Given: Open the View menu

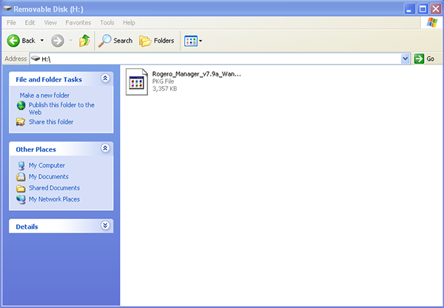Looking at the screenshot, I should click(x=50, y=23).
